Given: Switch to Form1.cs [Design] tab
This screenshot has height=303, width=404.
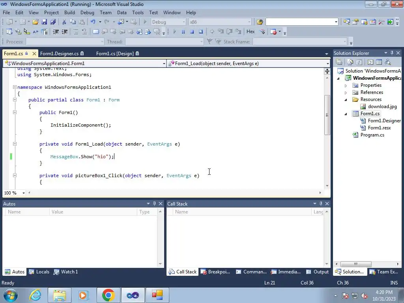Looking at the screenshot, I should [x=118, y=54].
